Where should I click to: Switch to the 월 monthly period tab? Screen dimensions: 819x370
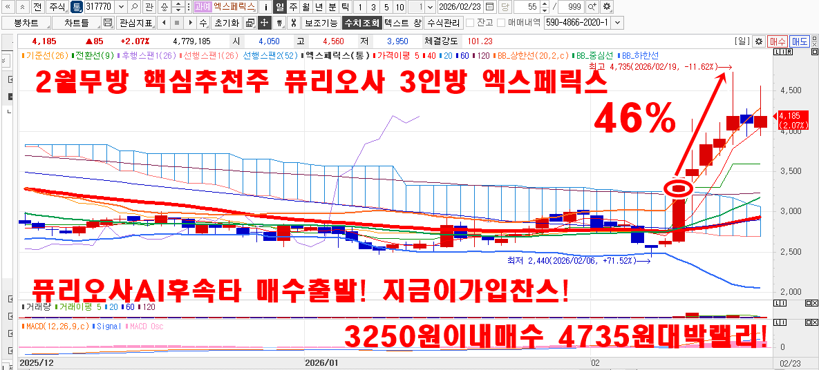point(305,7)
